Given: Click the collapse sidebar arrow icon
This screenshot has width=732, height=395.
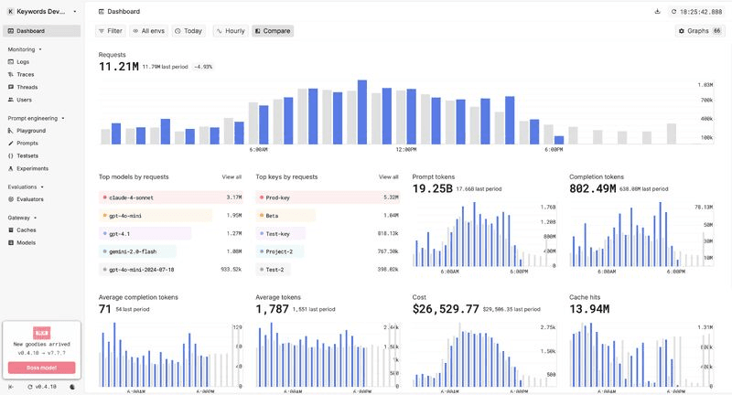Looking at the screenshot, I should pos(10,387).
